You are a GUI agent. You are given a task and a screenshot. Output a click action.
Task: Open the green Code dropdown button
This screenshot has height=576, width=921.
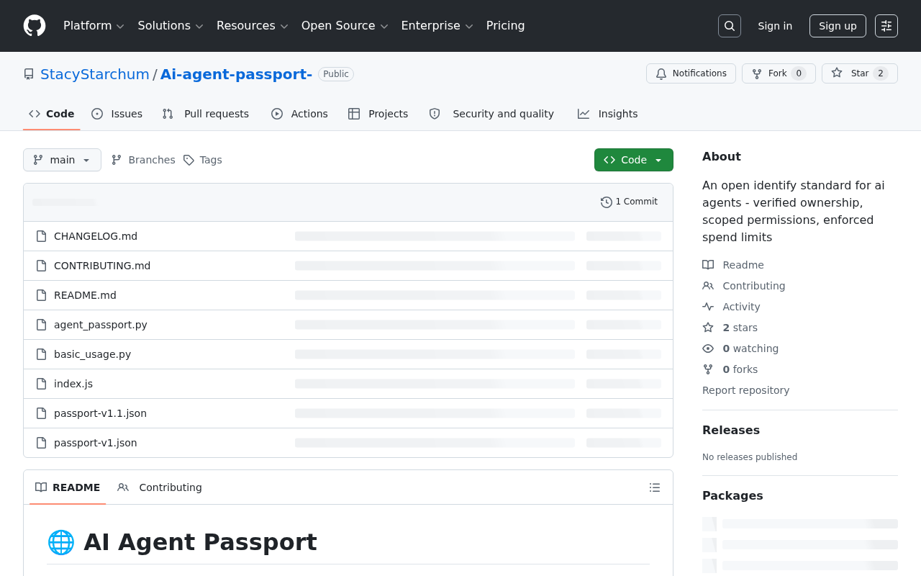coord(634,160)
